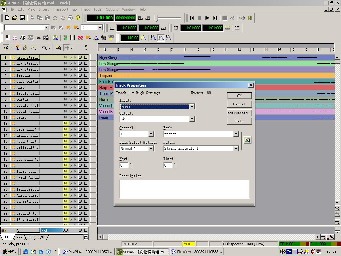This screenshot has width=341, height=256.
Task: Open the File menu
Action: coord(11,9)
